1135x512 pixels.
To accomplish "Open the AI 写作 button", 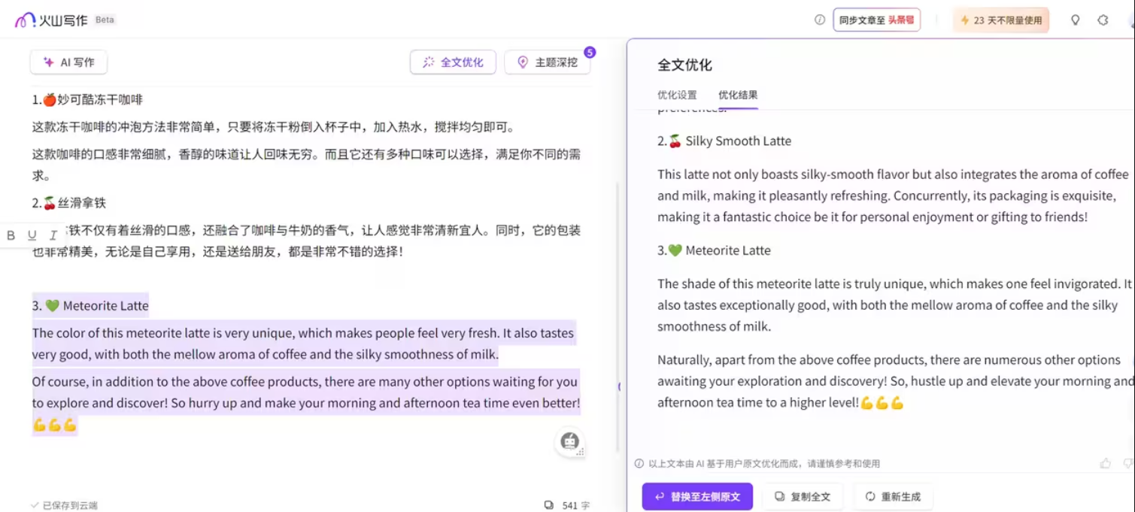I will click(x=68, y=62).
